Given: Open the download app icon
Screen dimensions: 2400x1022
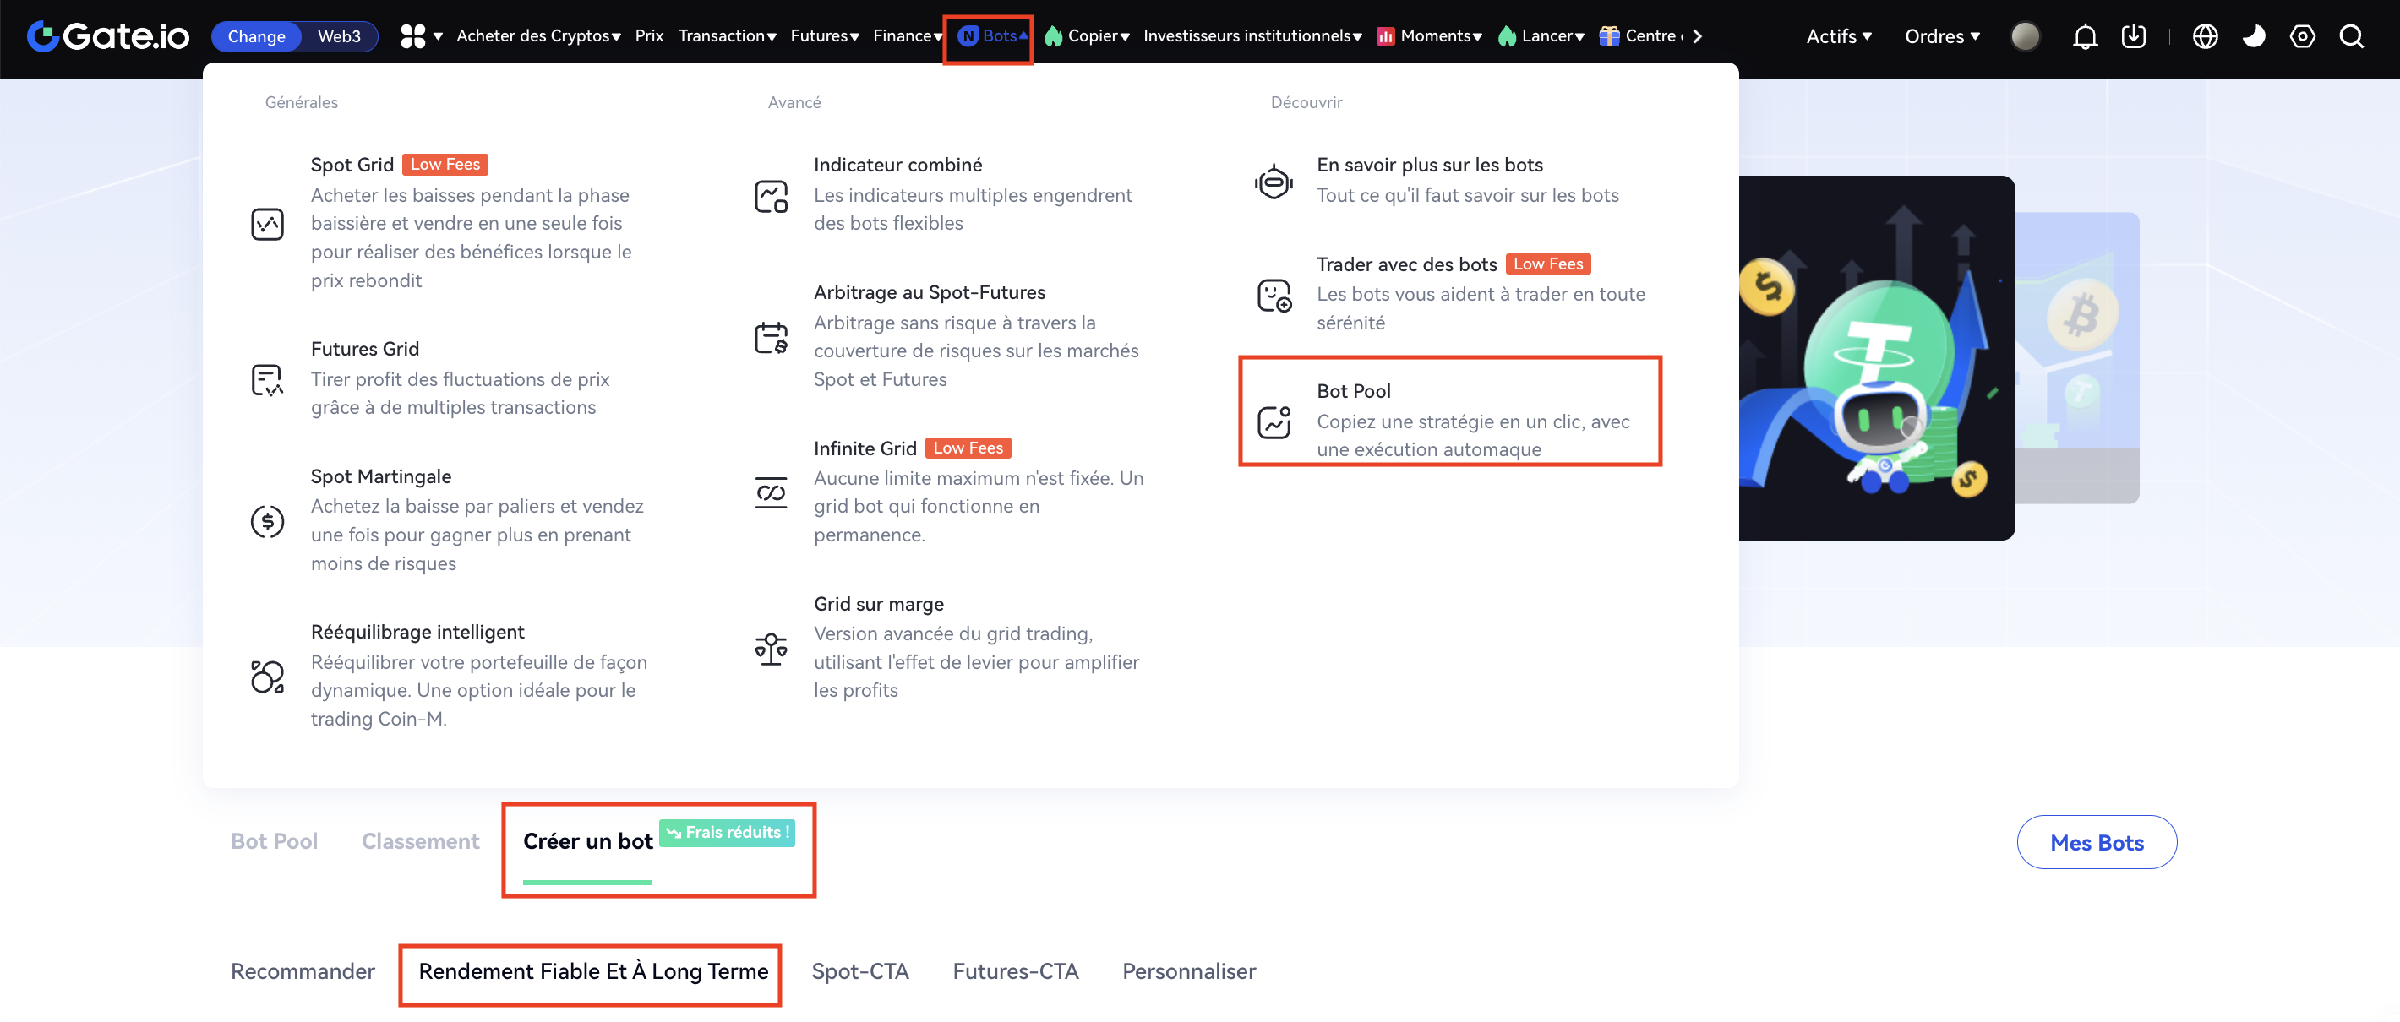Looking at the screenshot, I should click(x=2133, y=36).
